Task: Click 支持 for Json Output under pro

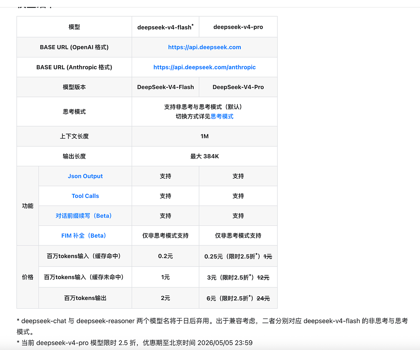Action: [238, 176]
